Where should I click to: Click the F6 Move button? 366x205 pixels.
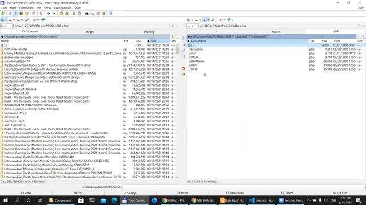(x=183, y=193)
